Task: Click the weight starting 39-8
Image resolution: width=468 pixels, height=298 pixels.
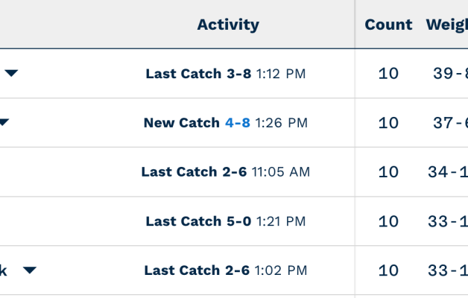Action: [450, 74]
